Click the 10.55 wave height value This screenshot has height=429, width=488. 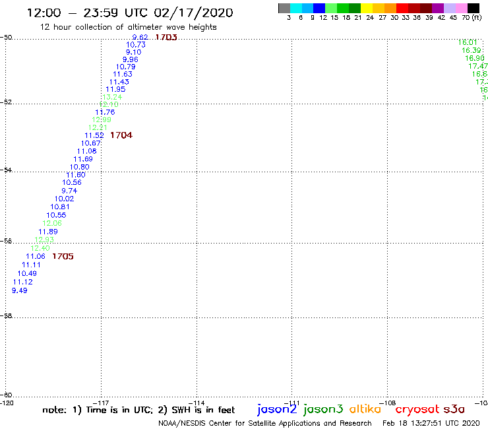coord(56,215)
